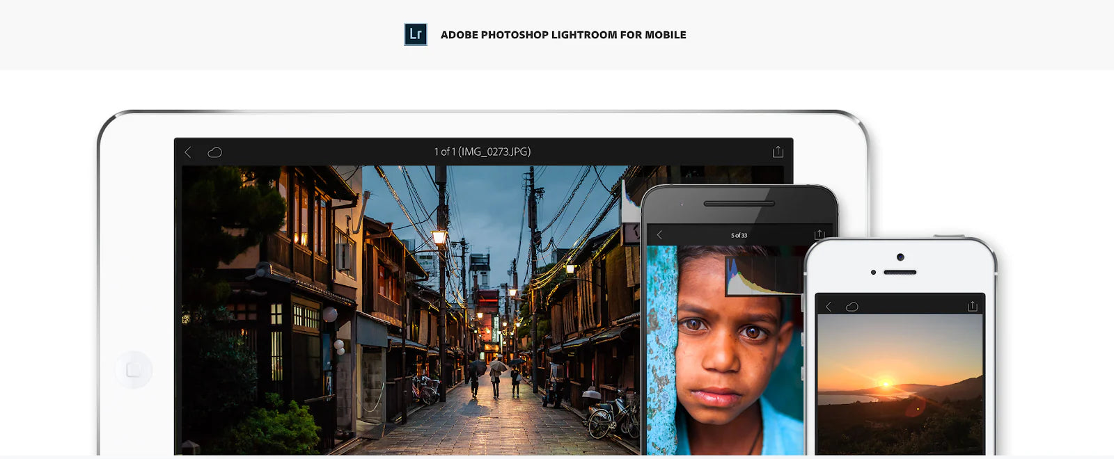1114x459 pixels.
Task: Tap the back chevron on the black phone
Action: coord(659,235)
